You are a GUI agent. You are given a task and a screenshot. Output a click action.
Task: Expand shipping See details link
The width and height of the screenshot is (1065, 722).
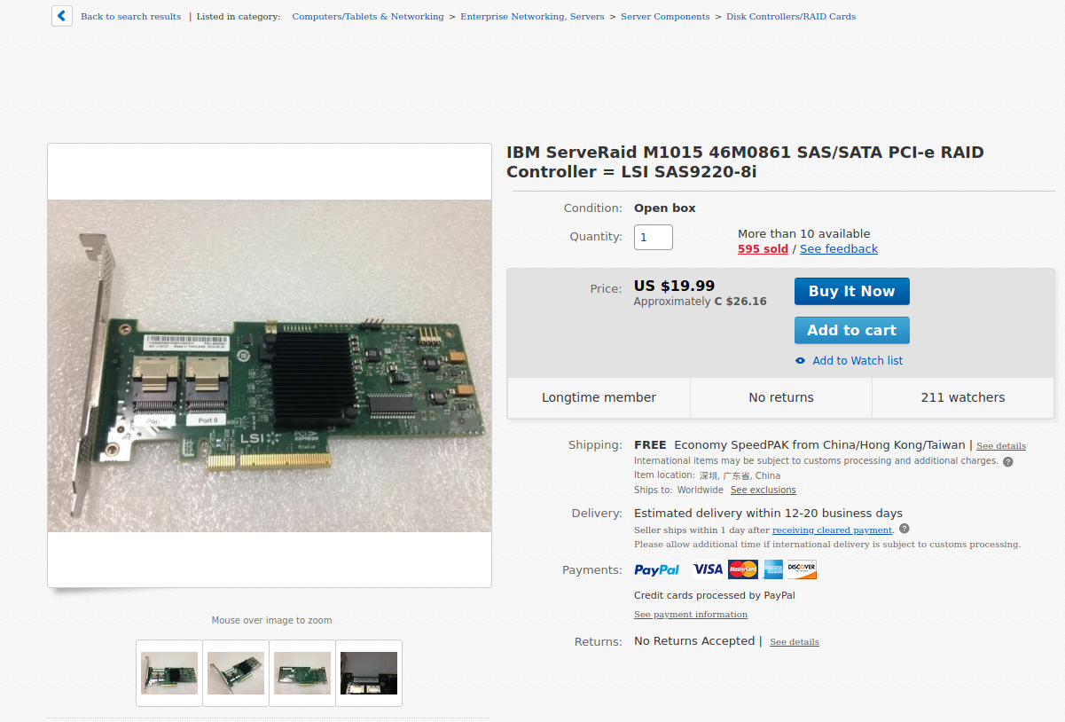pos(1001,446)
